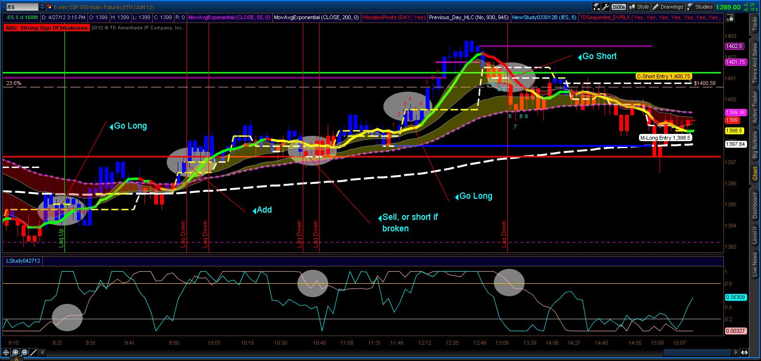This screenshot has width=761, height=361.
Task: Click the 1397.84 price axis label
Action: point(735,144)
